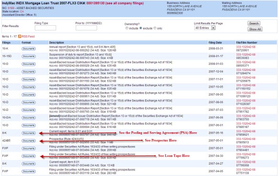This screenshot has height=176, width=278.
Task: Open Documents for the 10-K annual report
Action: (29, 49)
